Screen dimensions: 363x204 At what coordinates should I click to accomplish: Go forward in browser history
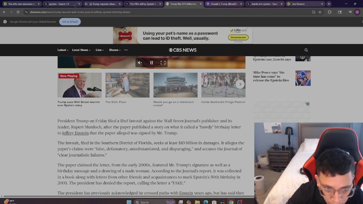pyautogui.click(x=11, y=12)
